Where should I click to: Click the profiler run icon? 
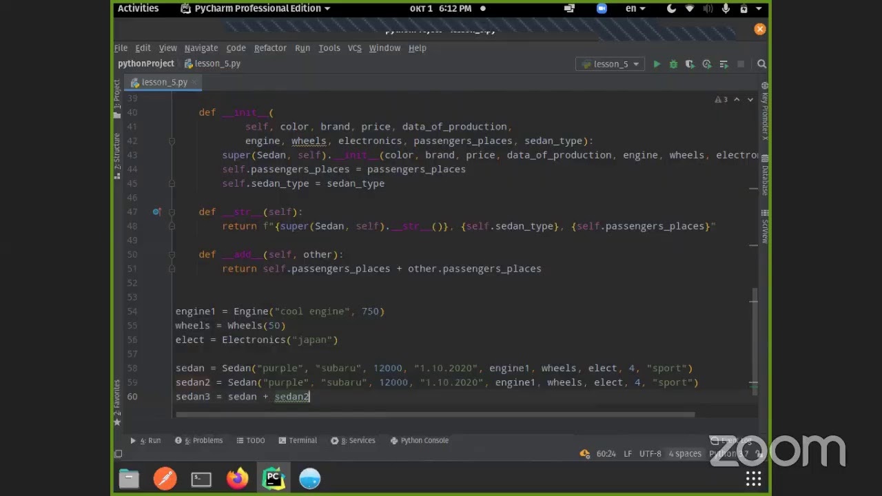point(707,64)
